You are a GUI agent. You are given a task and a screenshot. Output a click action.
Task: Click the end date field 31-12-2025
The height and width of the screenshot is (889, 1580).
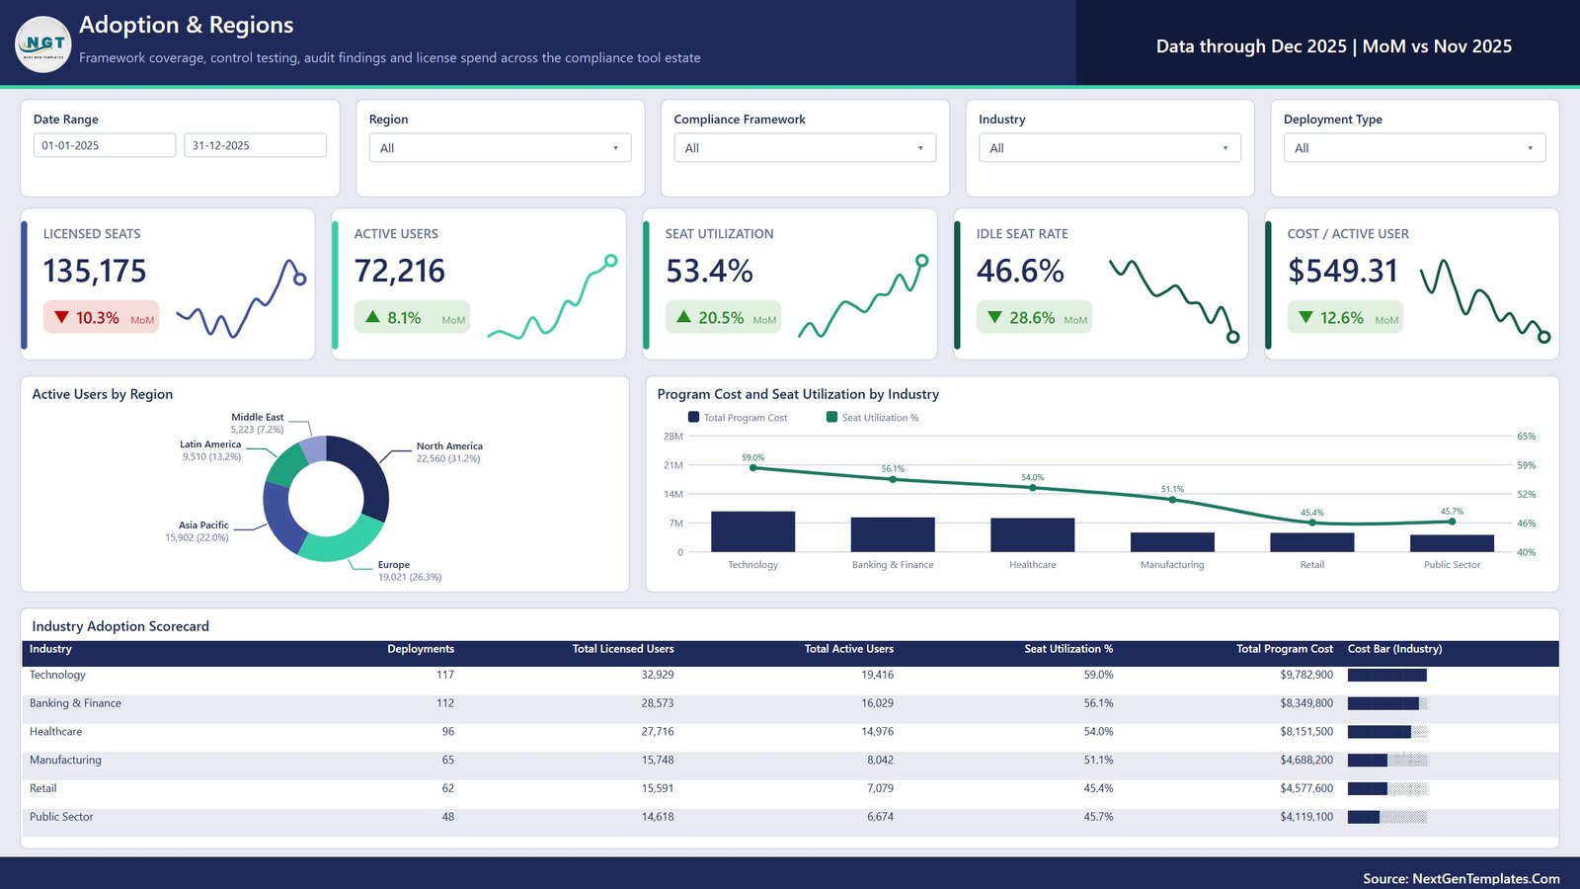coord(255,145)
